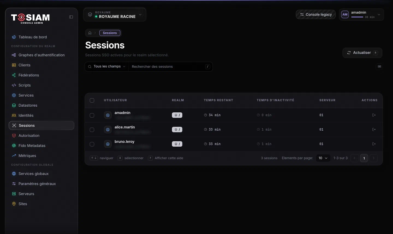Open Tableau de bord
This screenshot has height=234, width=393.
(x=41, y=37)
